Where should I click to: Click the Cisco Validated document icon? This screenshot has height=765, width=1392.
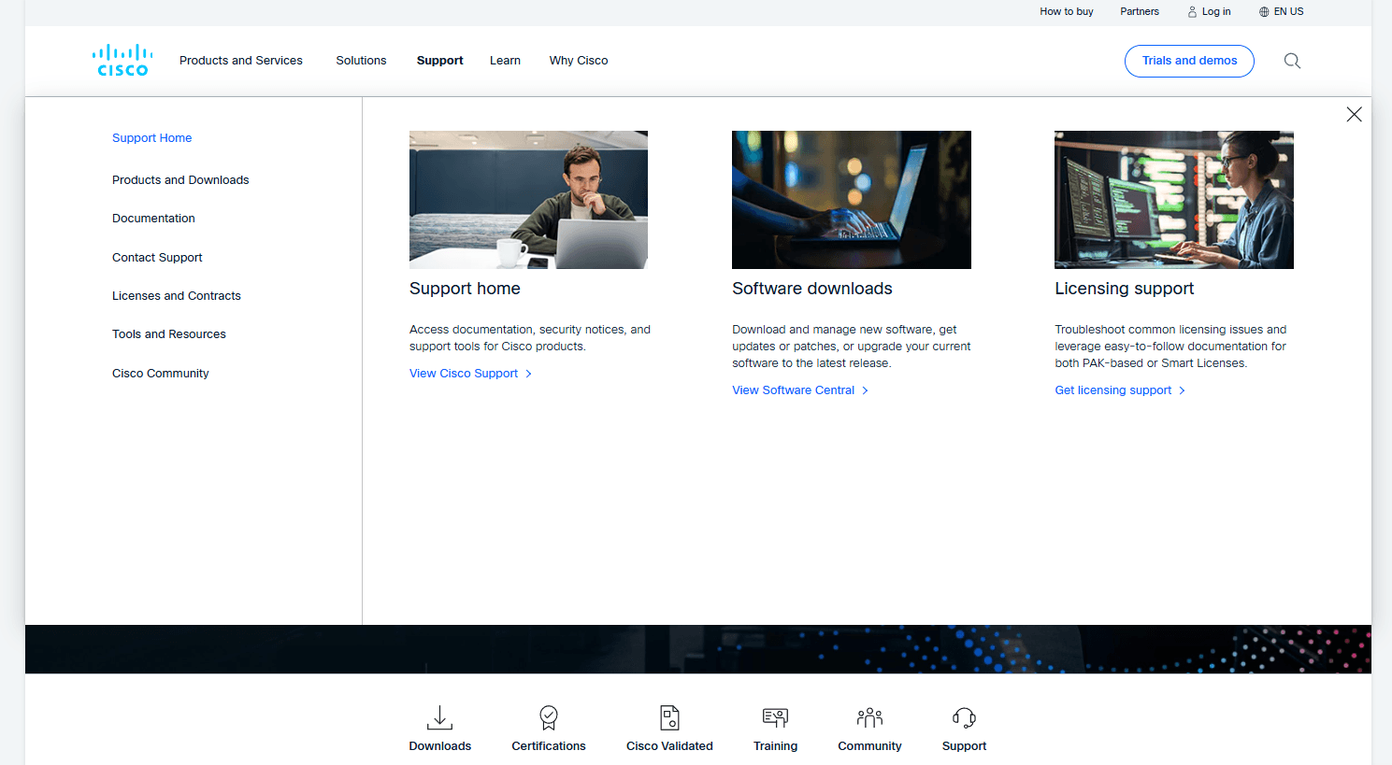[669, 717]
